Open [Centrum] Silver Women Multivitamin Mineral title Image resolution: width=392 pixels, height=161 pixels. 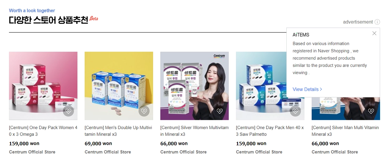[x=194, y=131]
